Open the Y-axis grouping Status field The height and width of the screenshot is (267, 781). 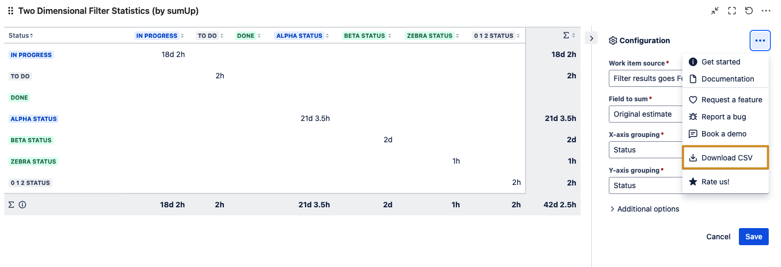click(x=645, y=185)
